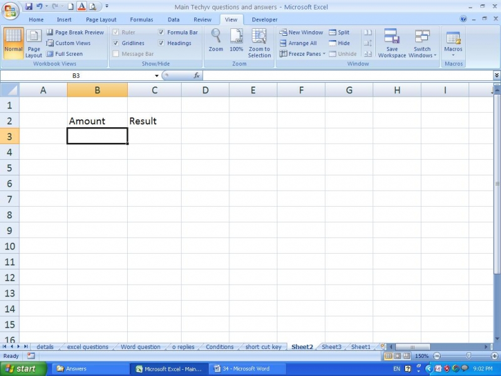Viewport: 501px width, 376px height.
Task: Click the Save Workspace icon
Action: pos(391,43)
